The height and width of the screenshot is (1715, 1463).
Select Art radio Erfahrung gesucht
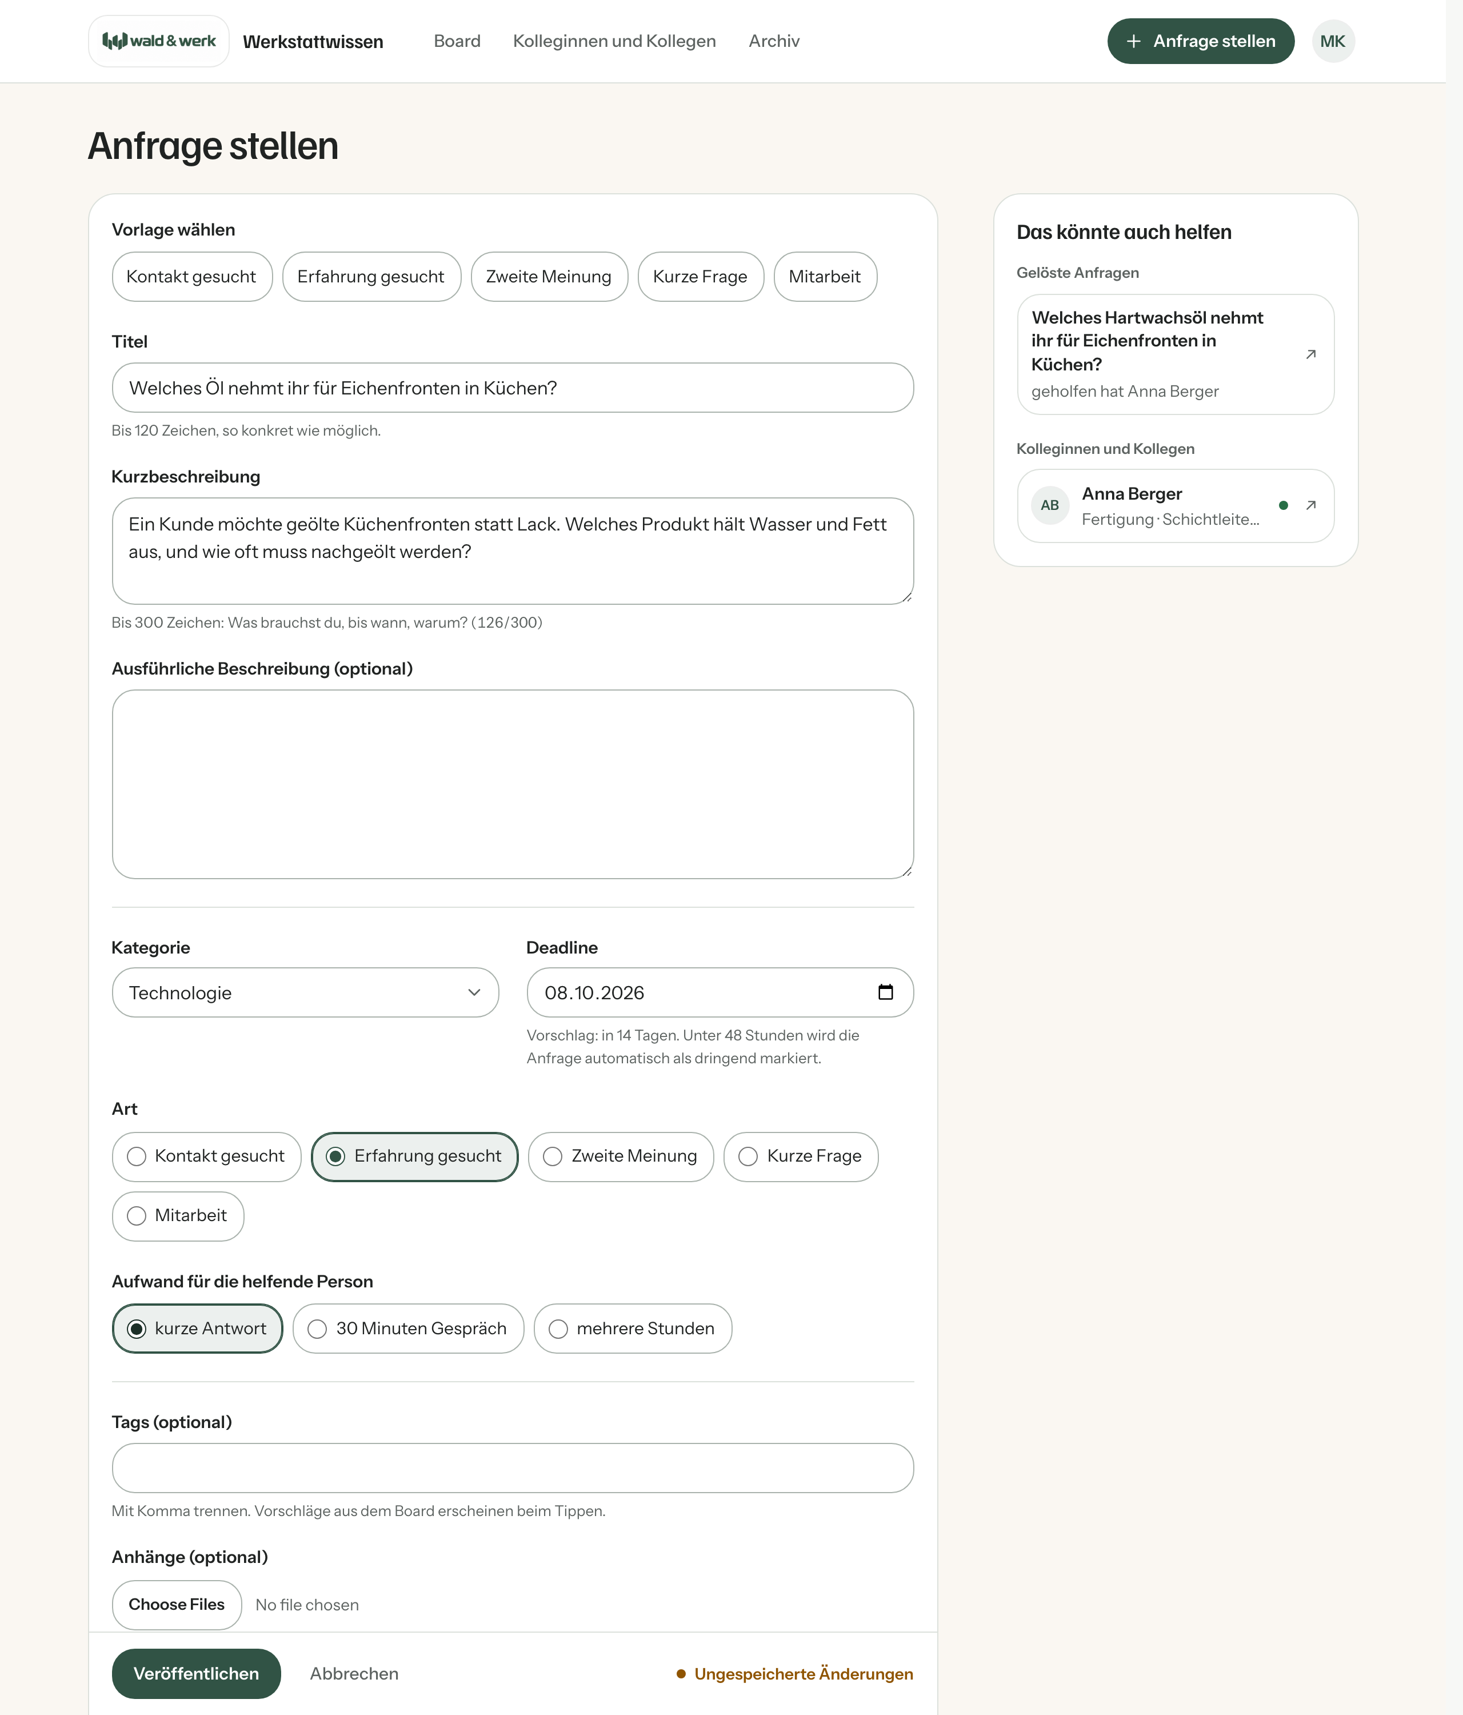414,1156
